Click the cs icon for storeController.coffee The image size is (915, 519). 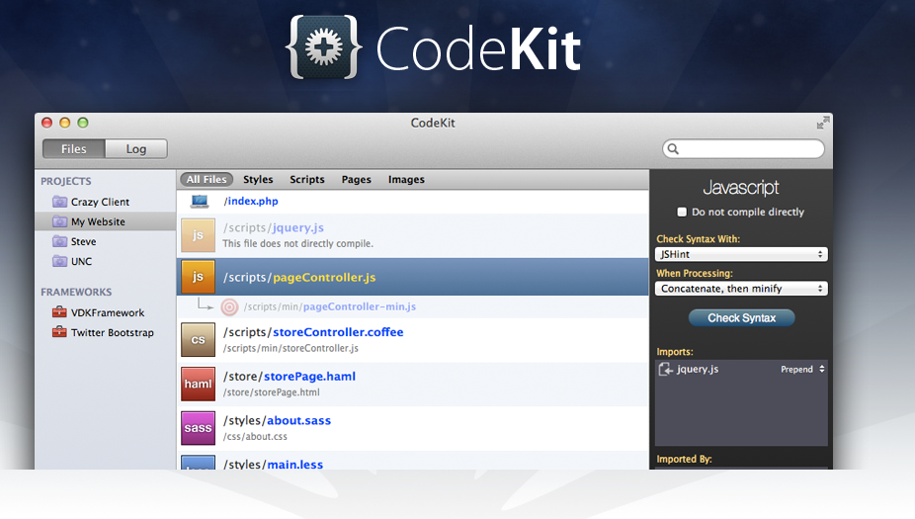coord(198,340)
